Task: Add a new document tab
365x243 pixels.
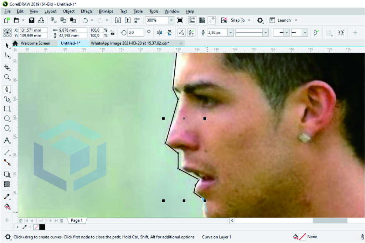Action: pyautogui.click(x=181, y=43)
